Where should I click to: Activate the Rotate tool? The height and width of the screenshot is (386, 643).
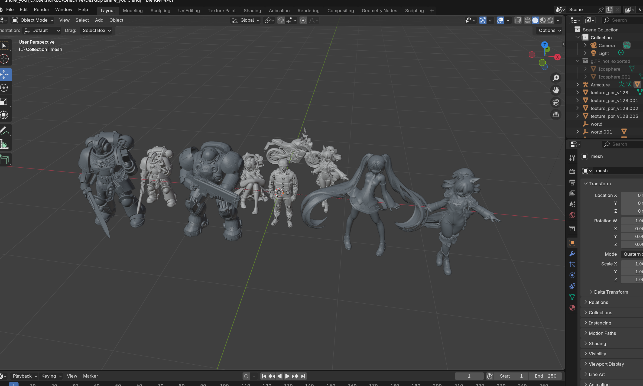[4, 88]
